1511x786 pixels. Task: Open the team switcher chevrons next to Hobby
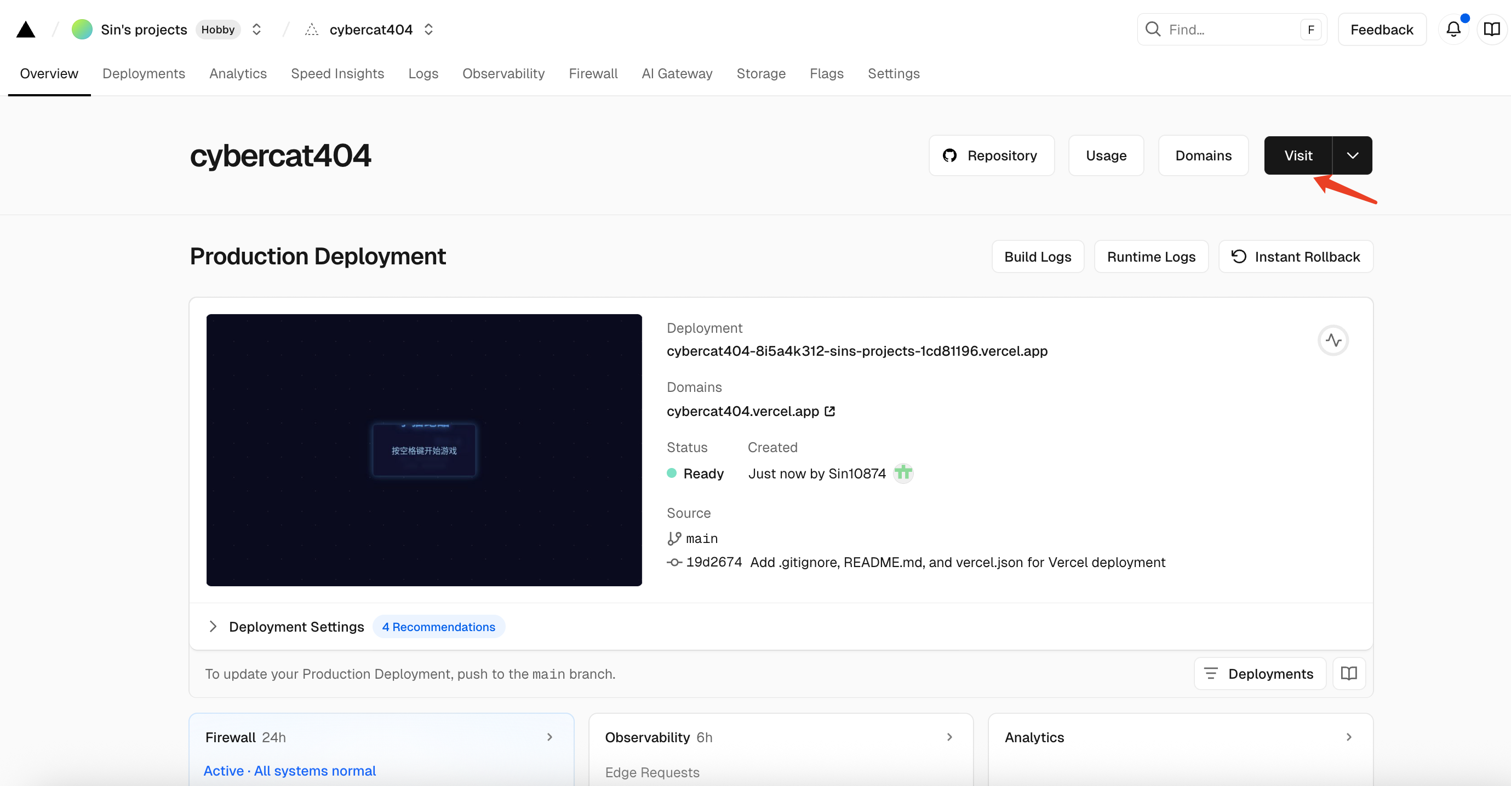(x=256, y=30)
